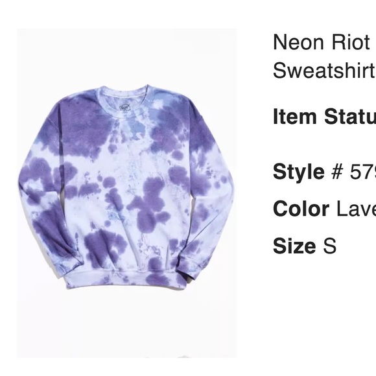Select the style number starting 579
This screenshot has height=376, width=376.
[363, 172]
